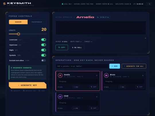This screenshot has height=116, width=155.
Task: Click 0 bits label on Chidi's card
Action: [x=60, y=108]
